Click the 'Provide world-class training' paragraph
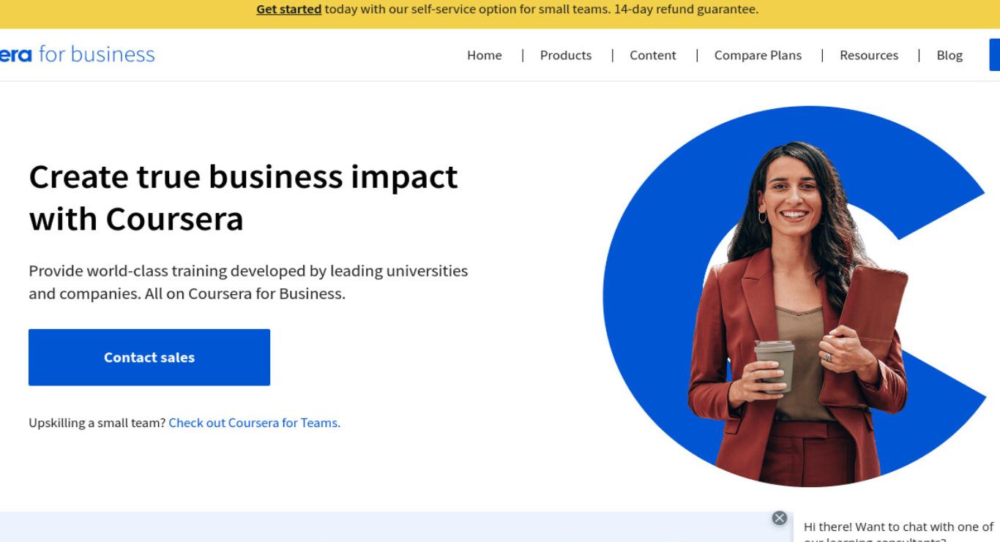 pyautogui.click(x=248, y=282)
